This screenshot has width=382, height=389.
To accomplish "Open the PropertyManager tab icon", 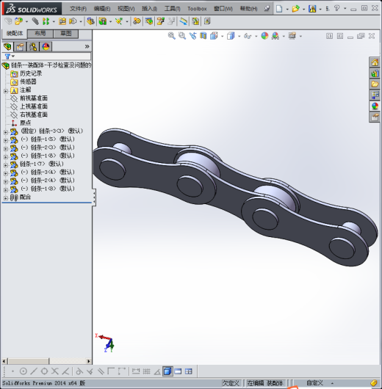I will pyautogui.click(x=20, y=47).
